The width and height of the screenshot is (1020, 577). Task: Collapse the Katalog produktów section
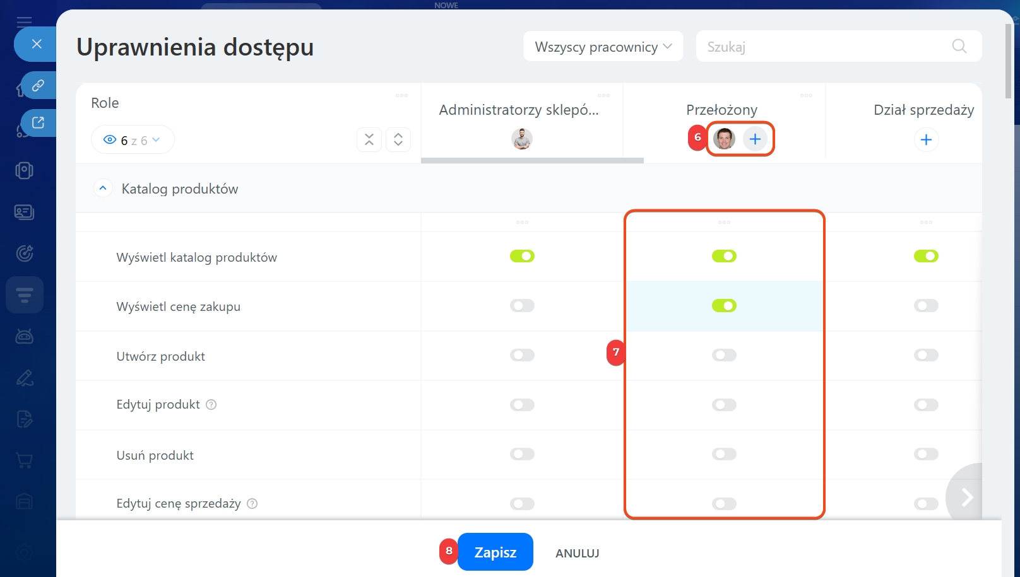103,189
